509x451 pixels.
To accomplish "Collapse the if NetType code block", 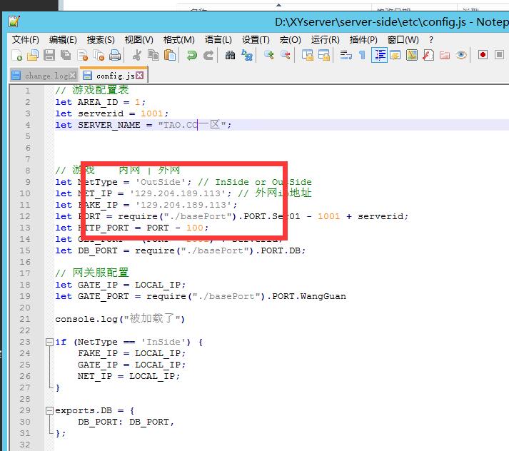I will 49,342.
